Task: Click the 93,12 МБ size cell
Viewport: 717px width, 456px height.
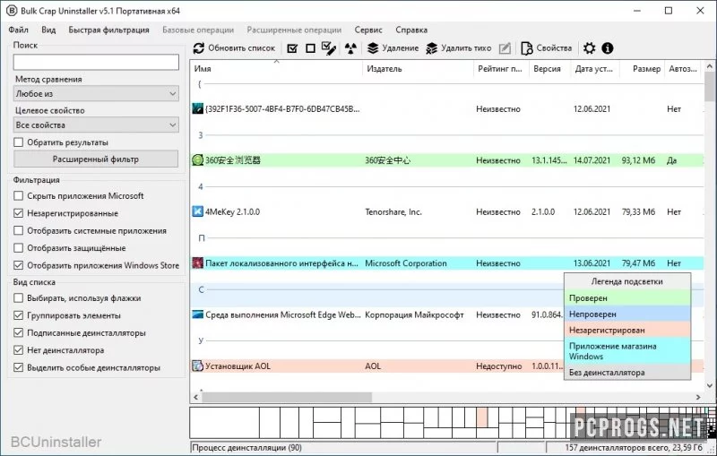Action: coord(638,160)
